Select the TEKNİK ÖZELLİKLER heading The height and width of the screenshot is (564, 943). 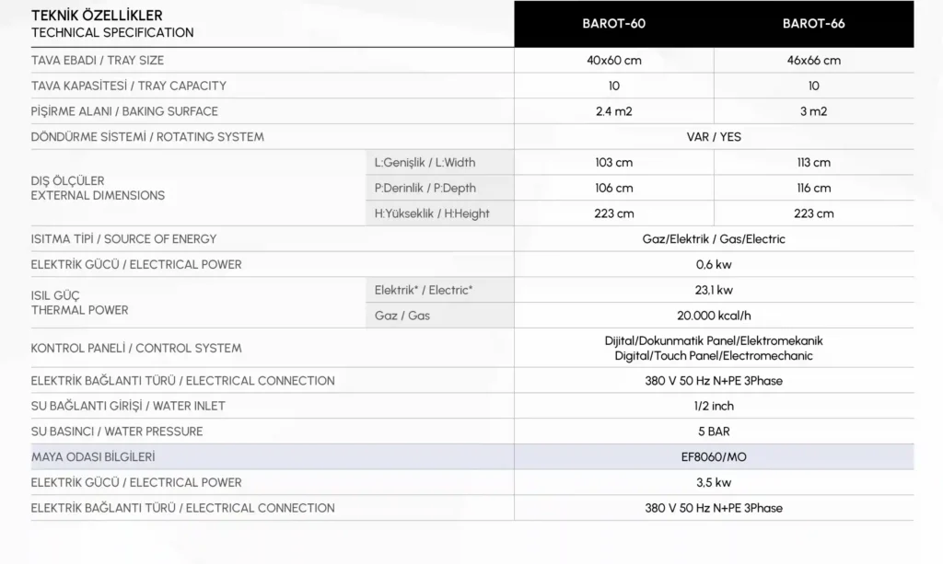[97, 16]
